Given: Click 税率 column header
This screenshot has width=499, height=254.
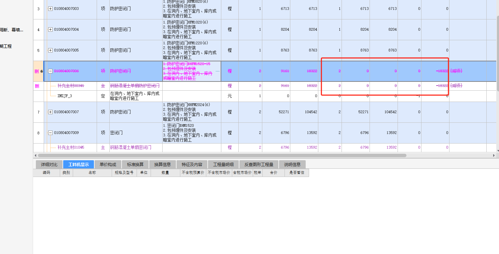Looking at the screenshot, I should [258, 173].
